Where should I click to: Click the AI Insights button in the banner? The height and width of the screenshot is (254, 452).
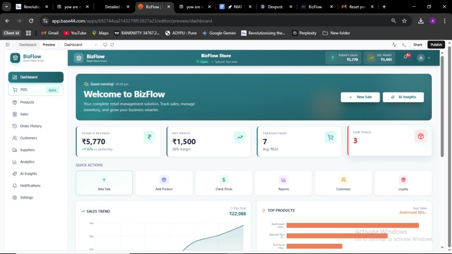point(403,97)
